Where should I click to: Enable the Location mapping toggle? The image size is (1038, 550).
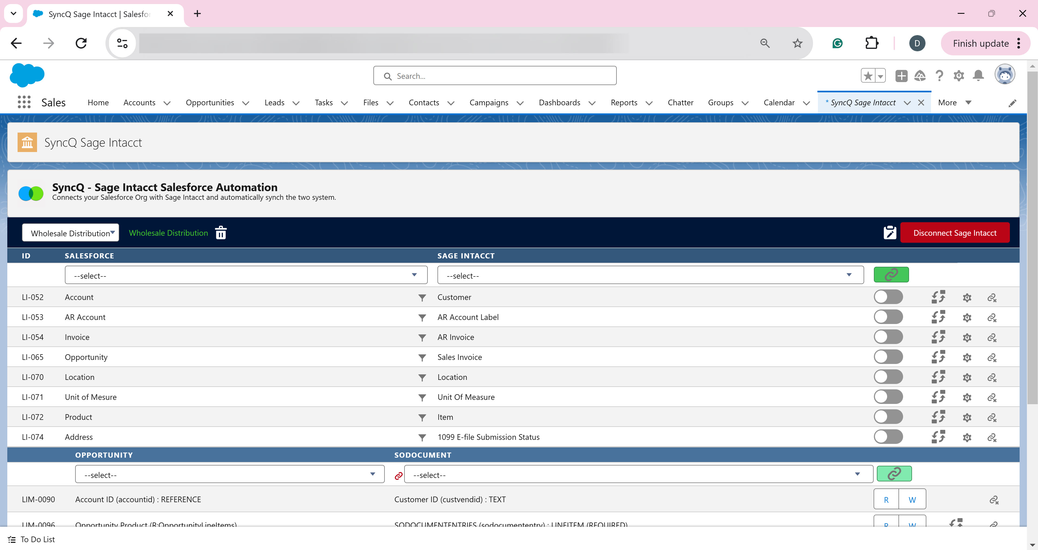pyautogui.click(x=888, y=377)
